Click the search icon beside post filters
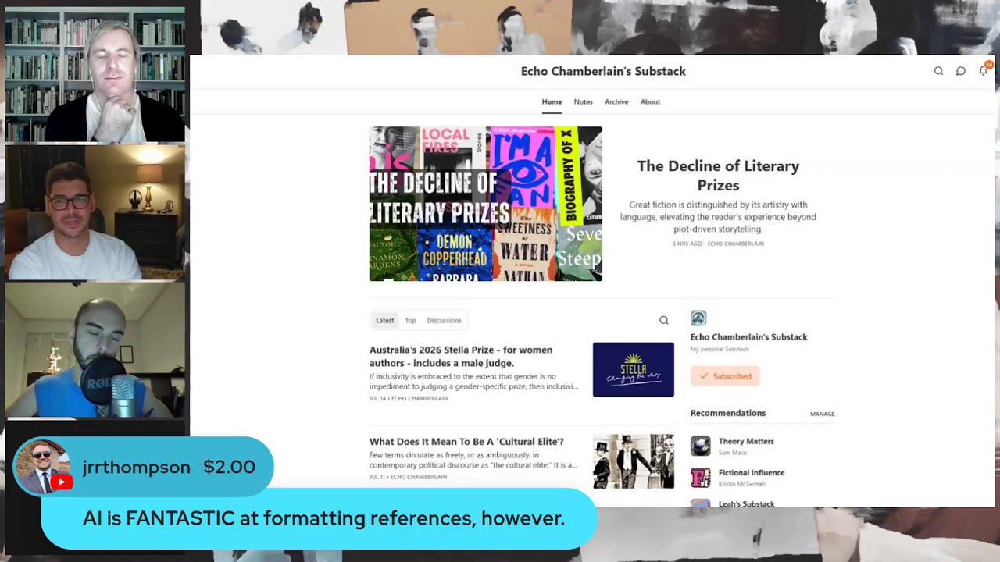 pos(664,320)
